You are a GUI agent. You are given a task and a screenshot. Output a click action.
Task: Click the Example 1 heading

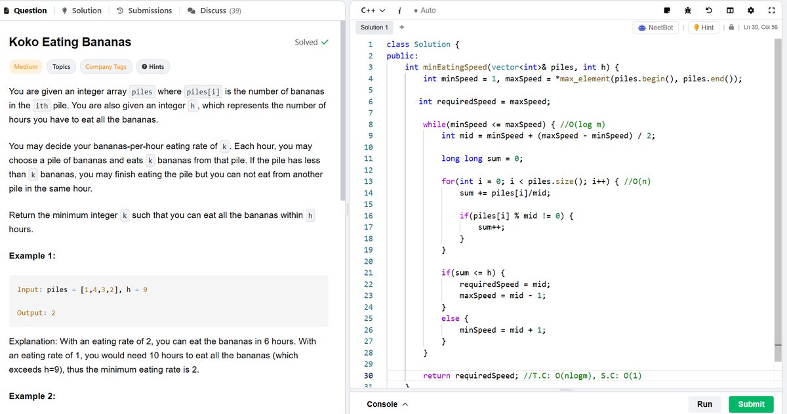click(32, 256)
